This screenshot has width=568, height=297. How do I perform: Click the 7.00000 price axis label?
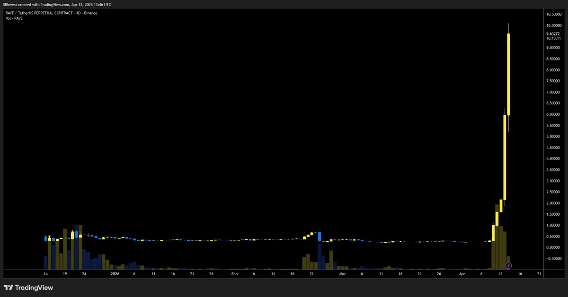click(554, 92)
